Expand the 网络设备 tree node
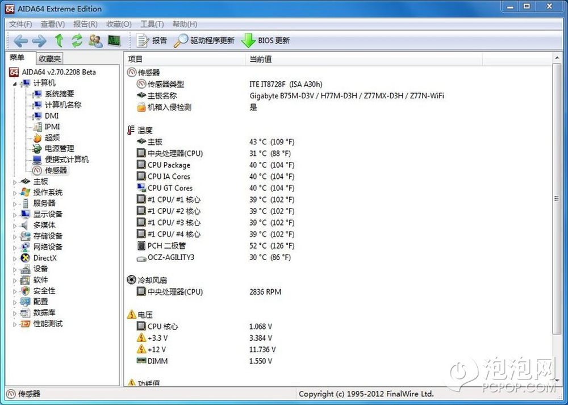 (x=15, y=248)
